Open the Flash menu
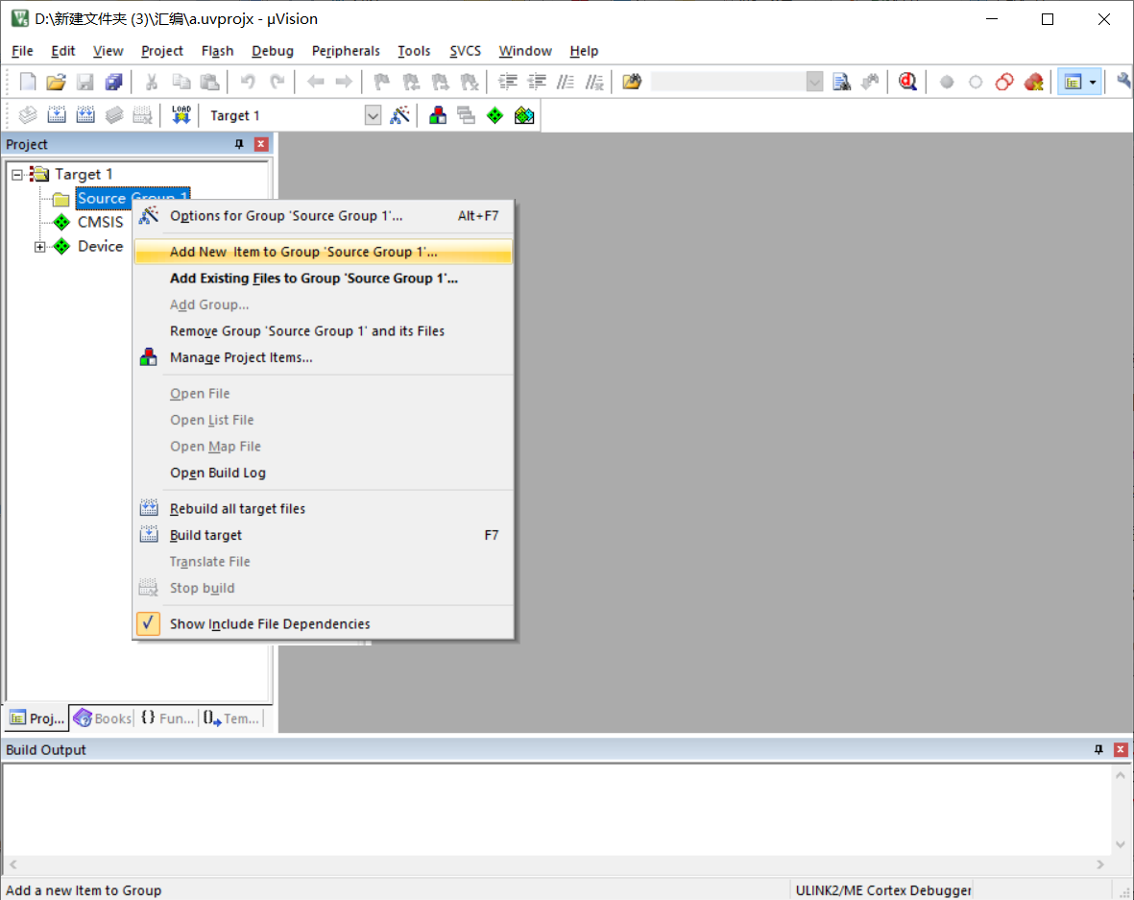This screenshot has height=900, width=1134. click(217, 51)
